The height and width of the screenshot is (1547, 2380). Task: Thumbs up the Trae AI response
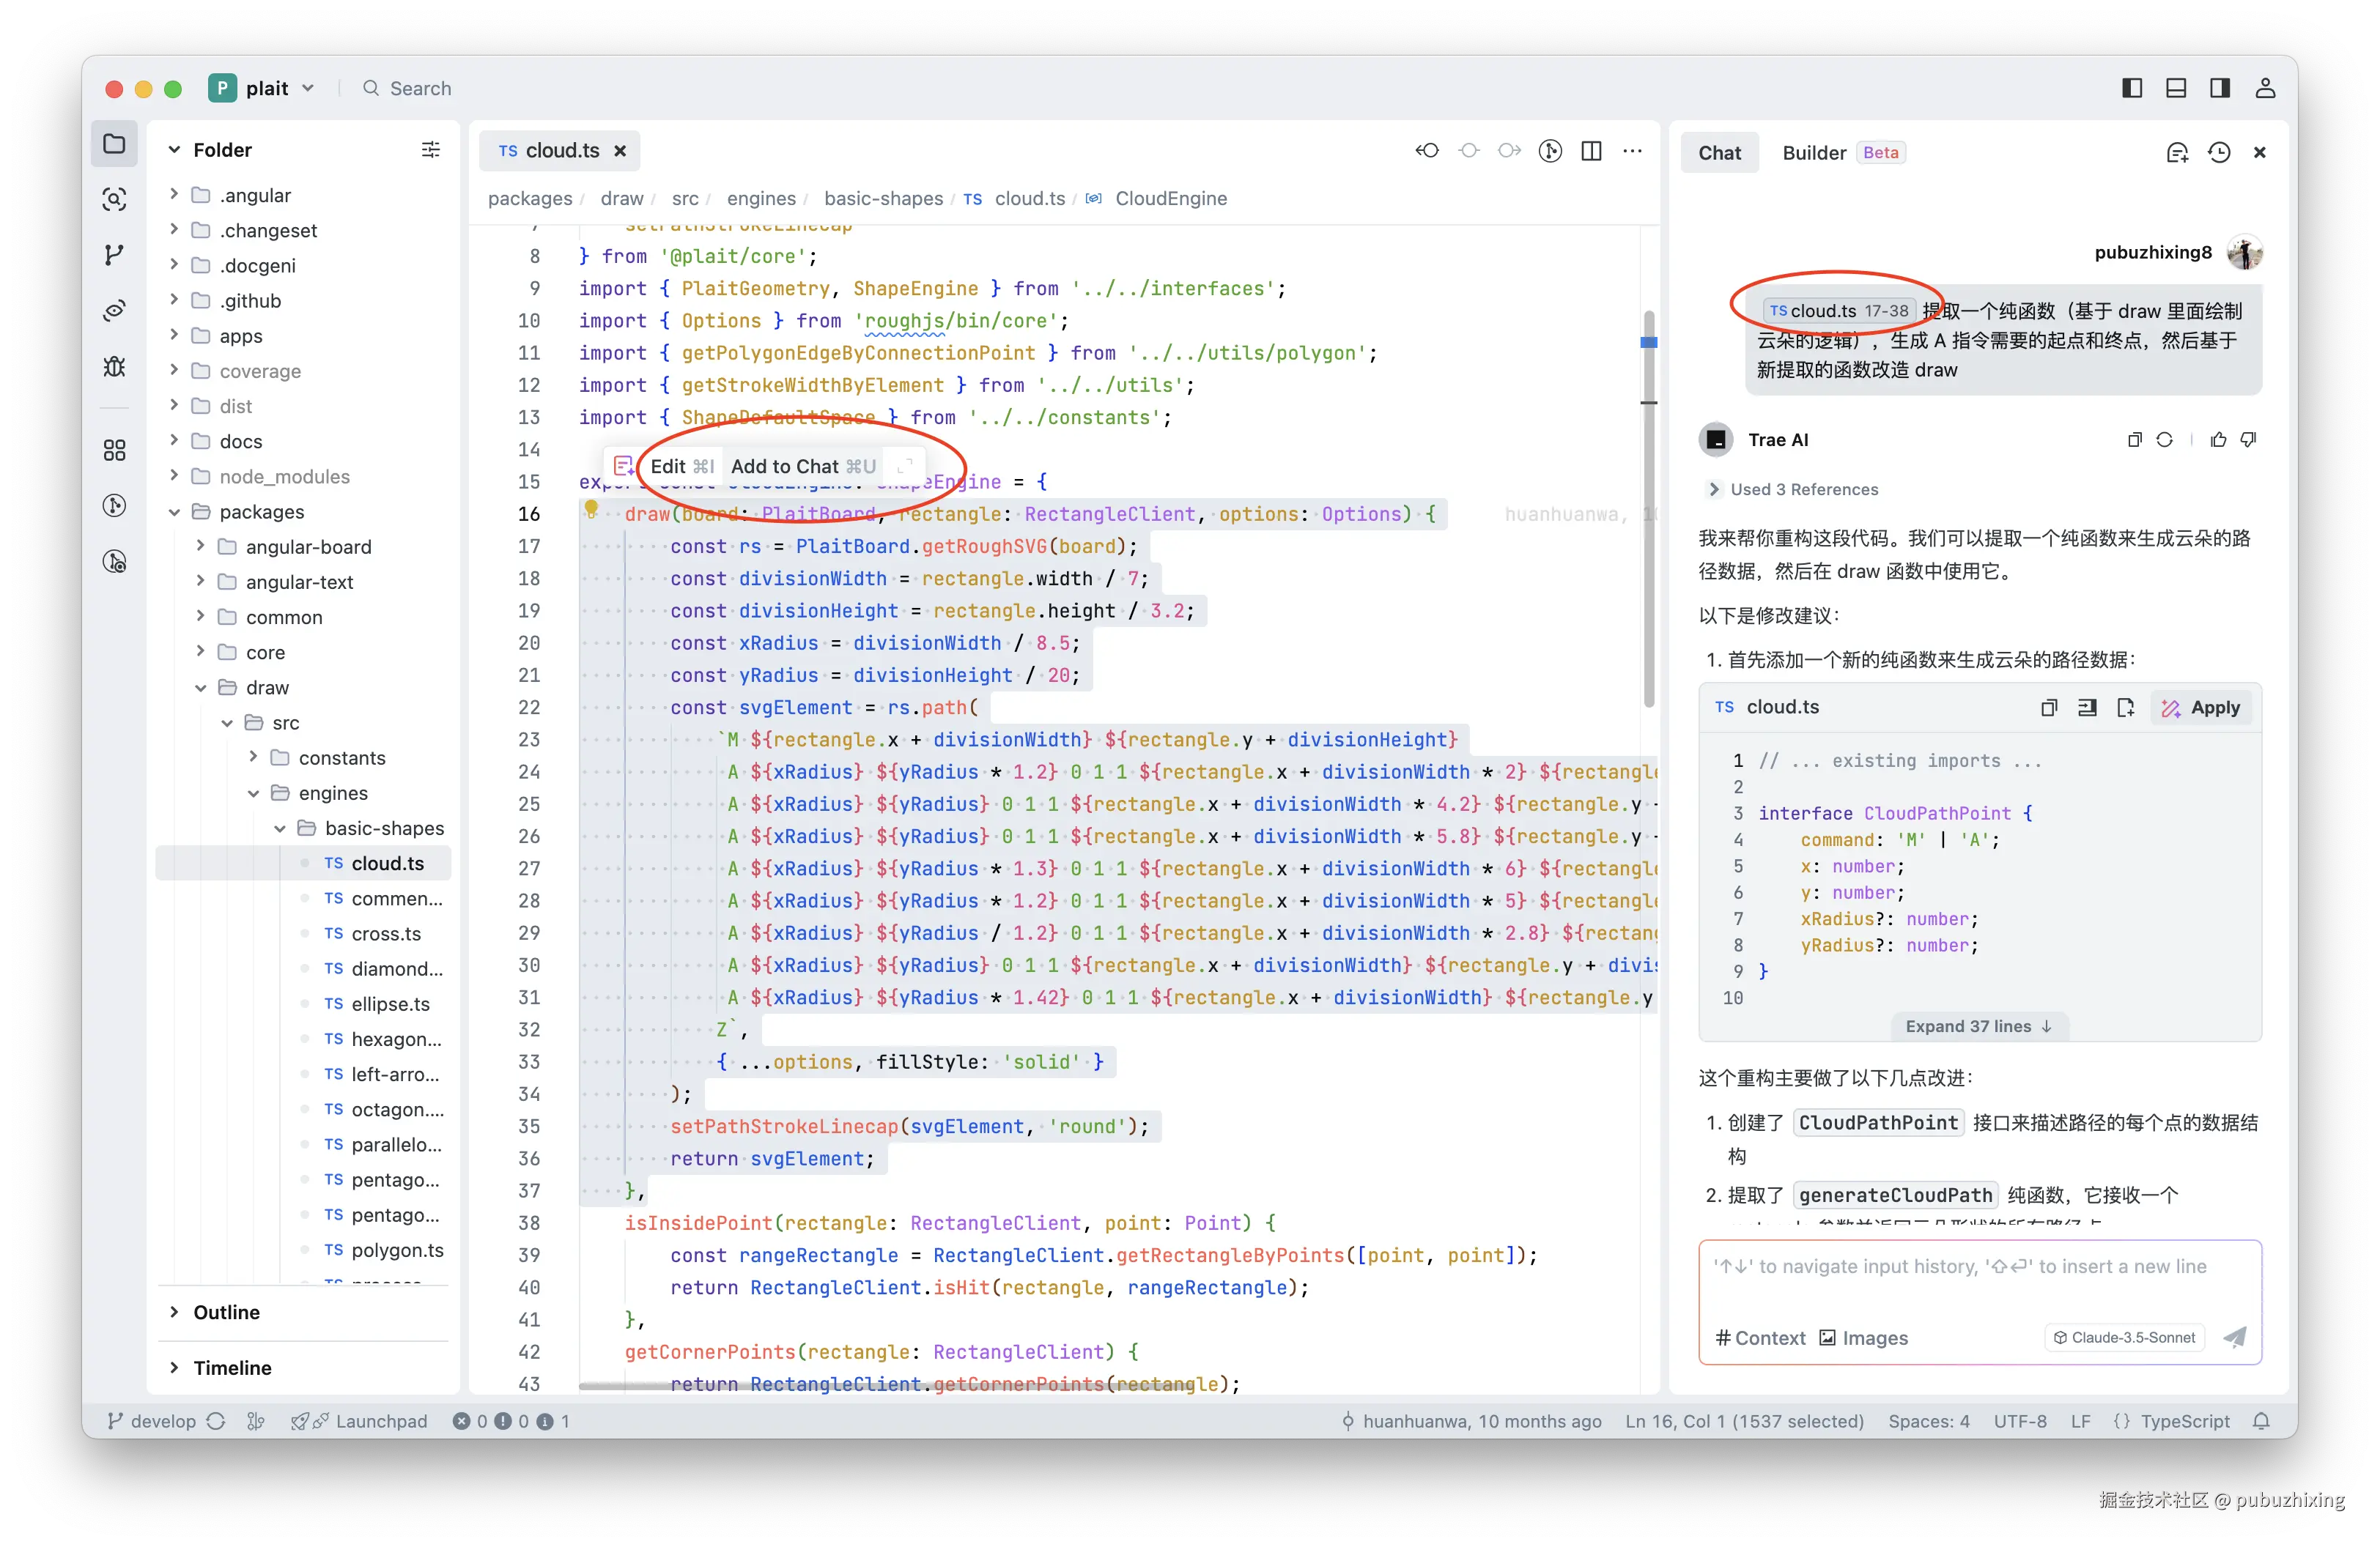tap(2218, 439)
